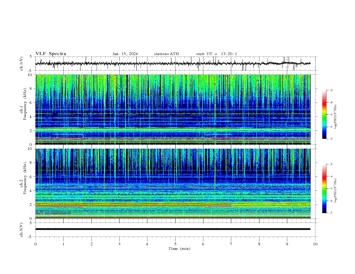Click the time axis tick label "9"
This screenshot has width=355, height=274.
tap(287, 244)
